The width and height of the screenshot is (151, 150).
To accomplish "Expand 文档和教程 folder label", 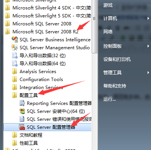I will point(31,135).
